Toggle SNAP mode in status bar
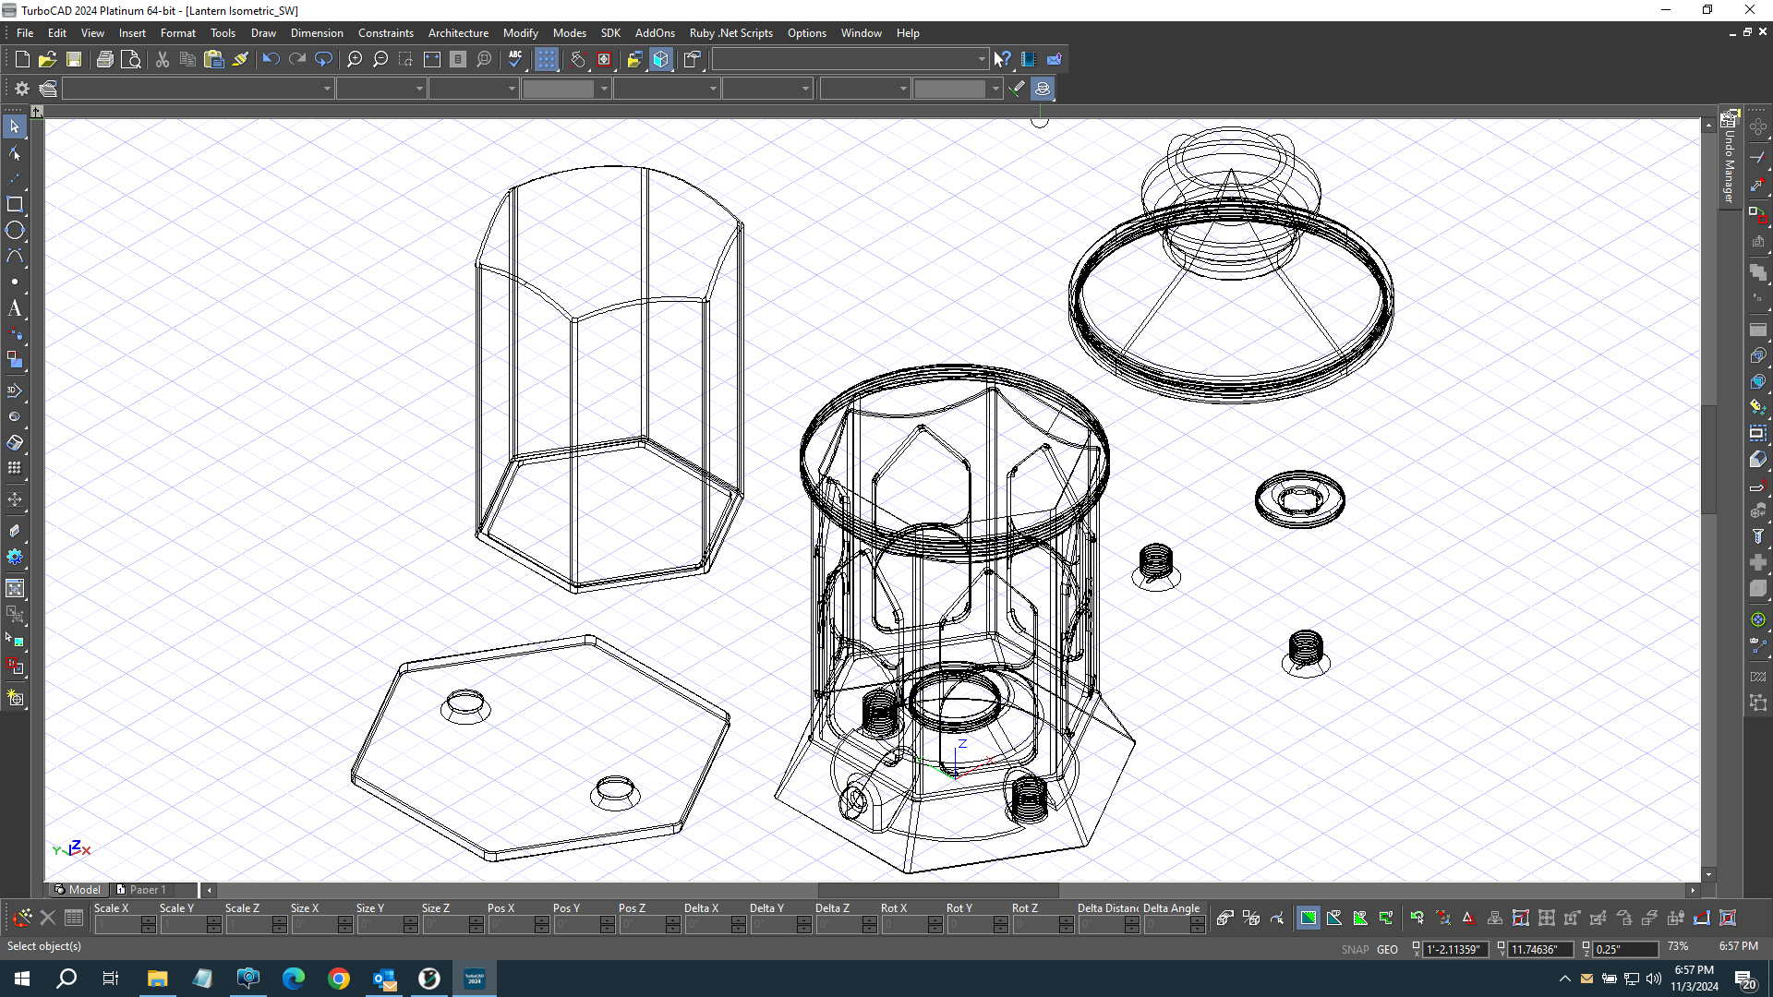 coord(1355,949)
